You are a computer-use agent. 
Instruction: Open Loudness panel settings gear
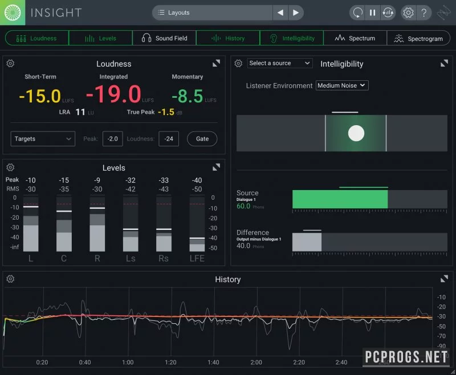pyautogui.click(x=10, y=63)
